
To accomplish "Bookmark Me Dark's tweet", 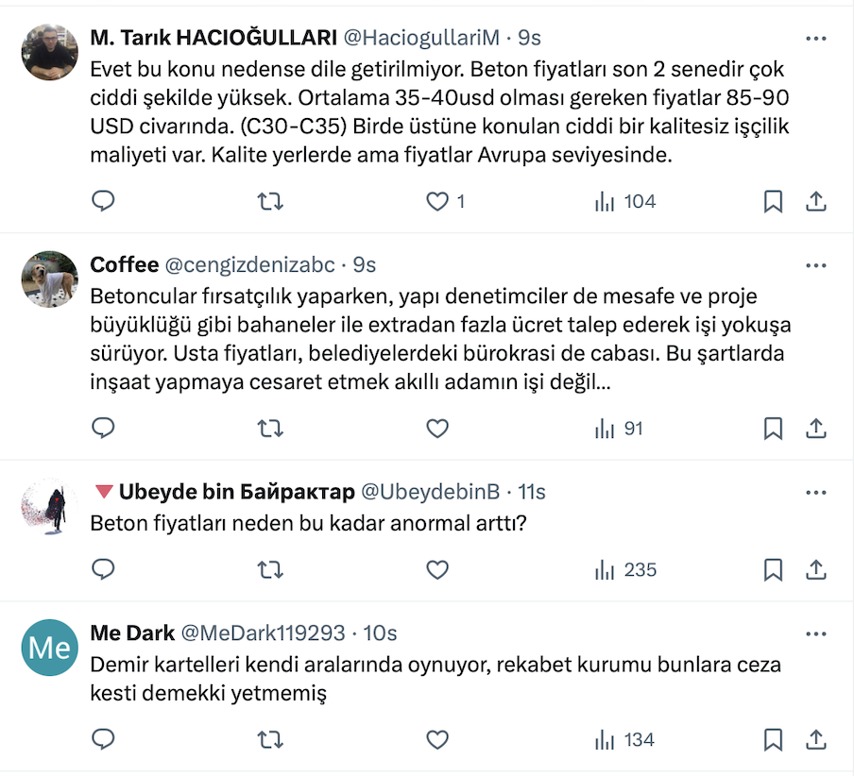I will (773, 739).
